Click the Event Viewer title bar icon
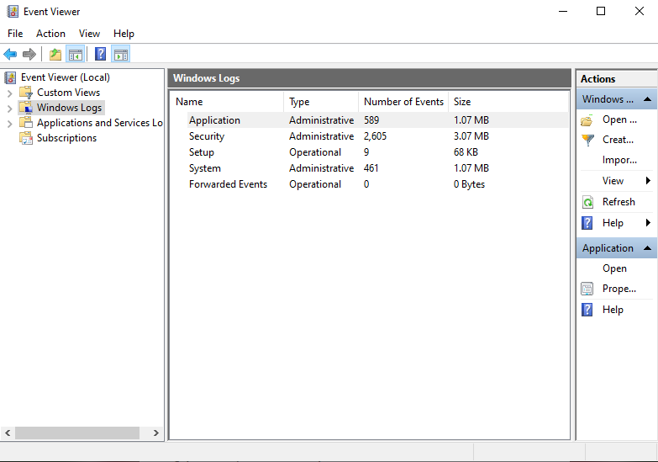The height and width of the screenshot is (462, 658). click(x=13, y=11)
